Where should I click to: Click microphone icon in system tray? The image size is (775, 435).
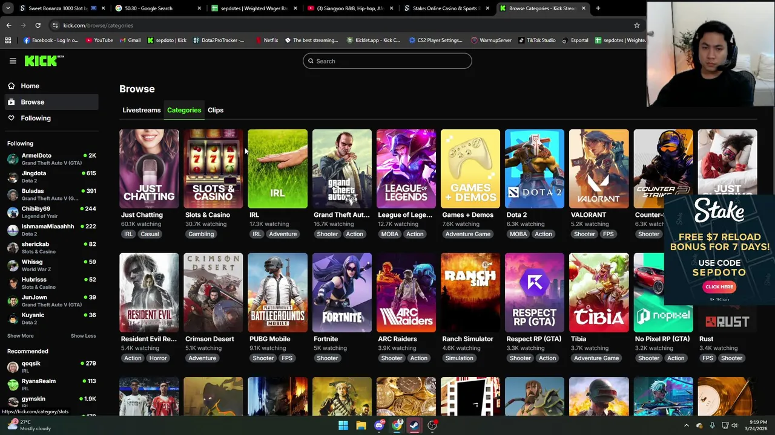pyautogui.click(x=712, y=425)
